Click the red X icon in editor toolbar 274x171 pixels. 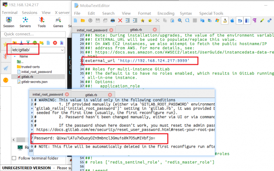coord(120,21)
